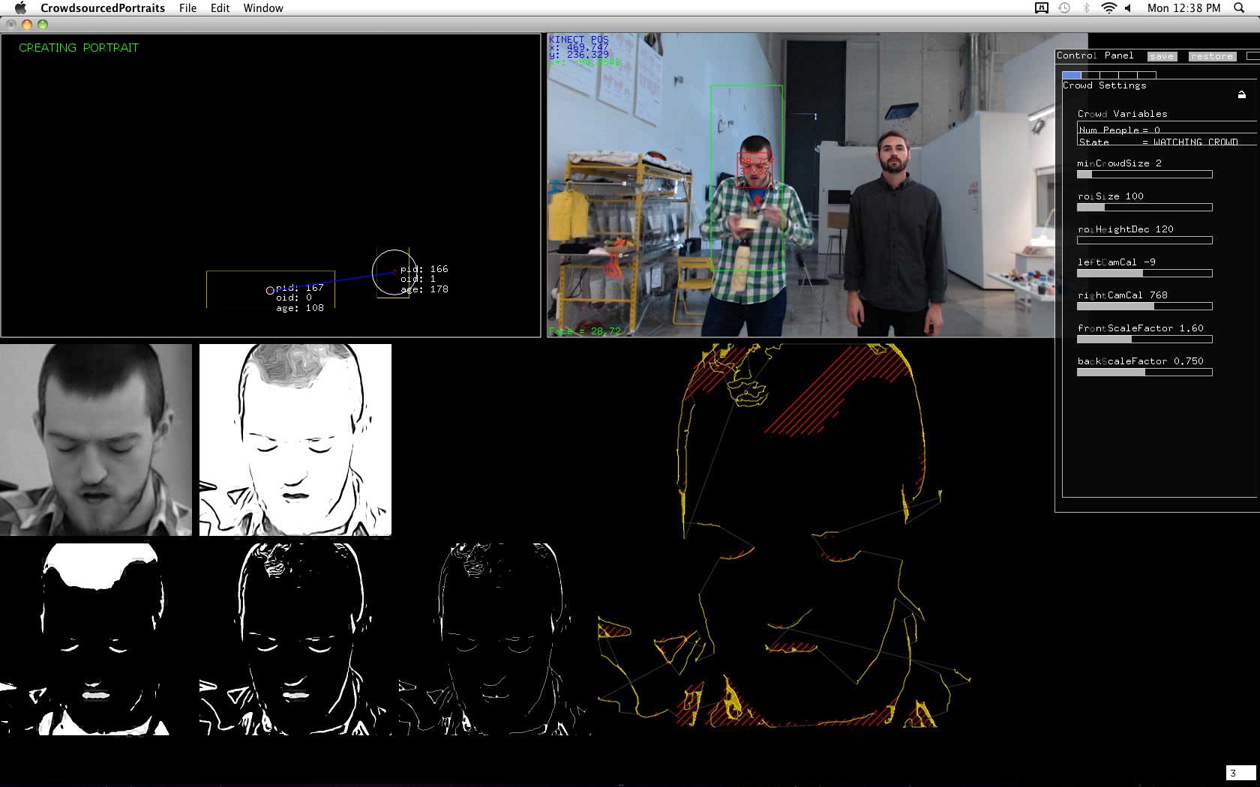Switch to the second Control Panel tab
1260x787 pixels.
point(1090,75)
